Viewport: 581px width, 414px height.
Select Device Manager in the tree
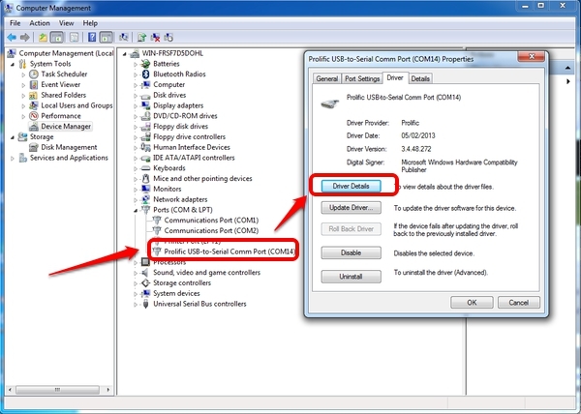pyautogui.click(x=66, y=127)
